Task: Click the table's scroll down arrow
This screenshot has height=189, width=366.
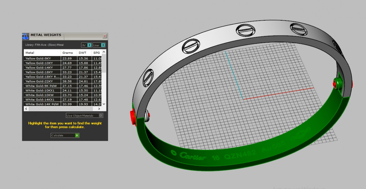Action: (104, 104)
